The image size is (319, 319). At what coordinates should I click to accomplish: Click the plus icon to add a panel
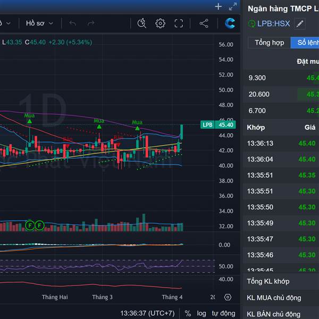coord(218,6)
